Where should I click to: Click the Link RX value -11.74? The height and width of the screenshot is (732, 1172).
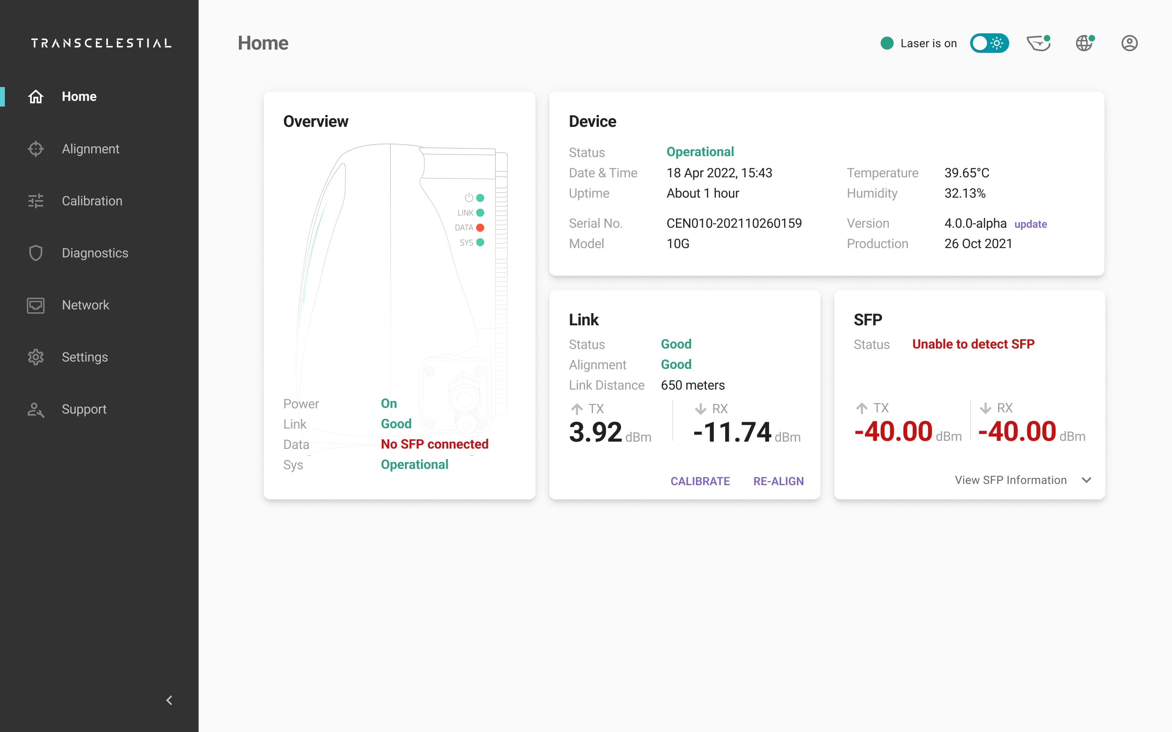[x=732, y=432]
